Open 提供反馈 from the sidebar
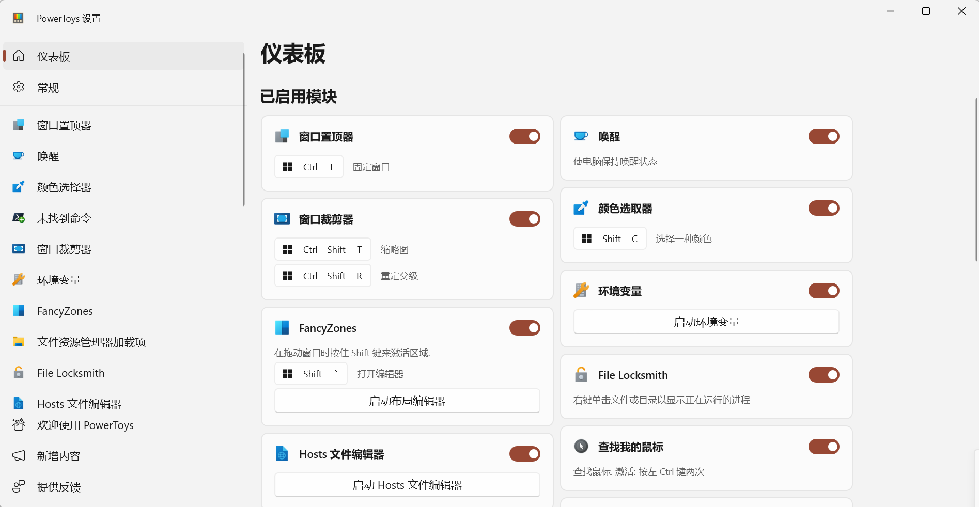 [x=123, y=487]
